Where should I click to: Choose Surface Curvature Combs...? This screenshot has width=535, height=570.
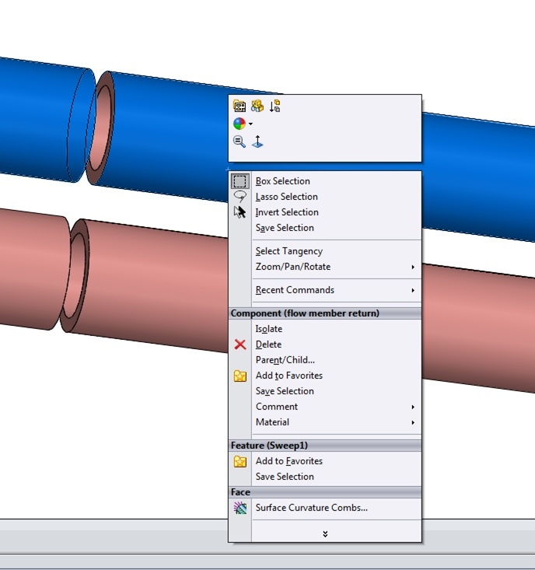(312, 508)
